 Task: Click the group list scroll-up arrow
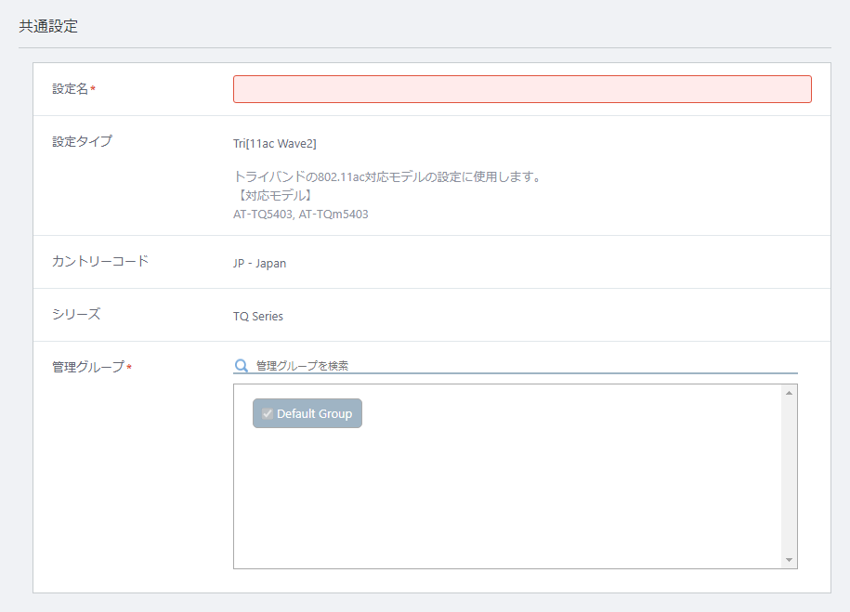click(789, 393)
